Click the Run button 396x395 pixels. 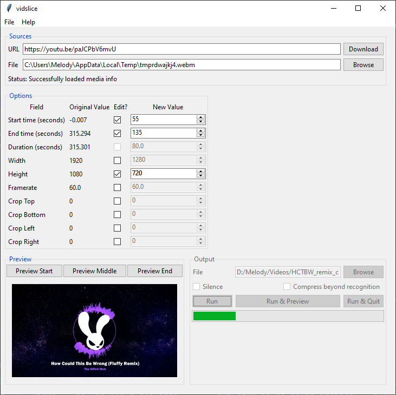tap(212, 301)
